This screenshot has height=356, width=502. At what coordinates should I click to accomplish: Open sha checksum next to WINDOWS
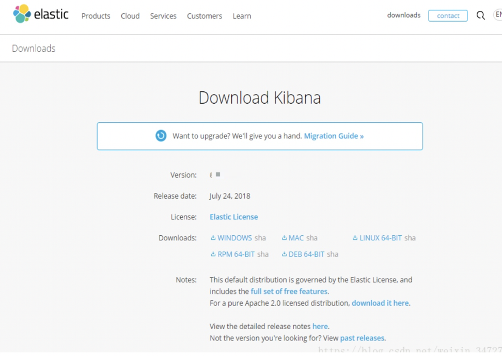(260, 238)
